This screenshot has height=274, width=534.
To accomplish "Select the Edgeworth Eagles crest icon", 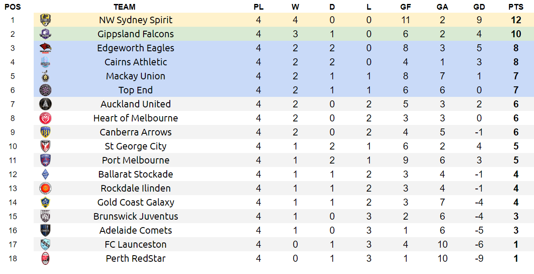I will click(46, 48).
